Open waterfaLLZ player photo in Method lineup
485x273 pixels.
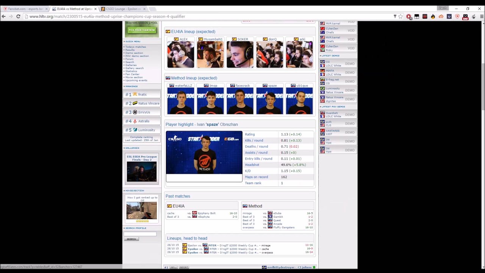click(x=181, y=101)
